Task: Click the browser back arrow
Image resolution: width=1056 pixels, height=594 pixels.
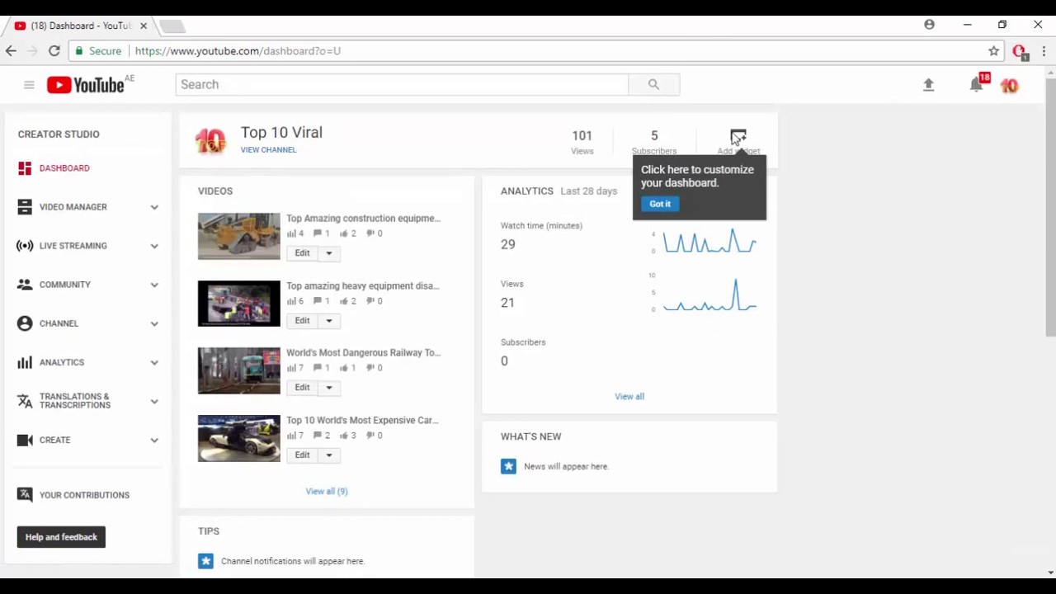Action: pyautogui.click(x=11, y=51)
